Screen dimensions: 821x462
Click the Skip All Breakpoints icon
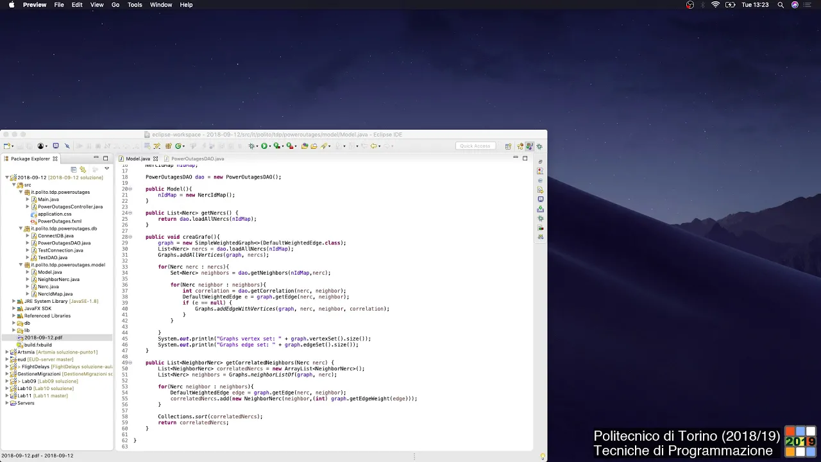click(67, 146)
